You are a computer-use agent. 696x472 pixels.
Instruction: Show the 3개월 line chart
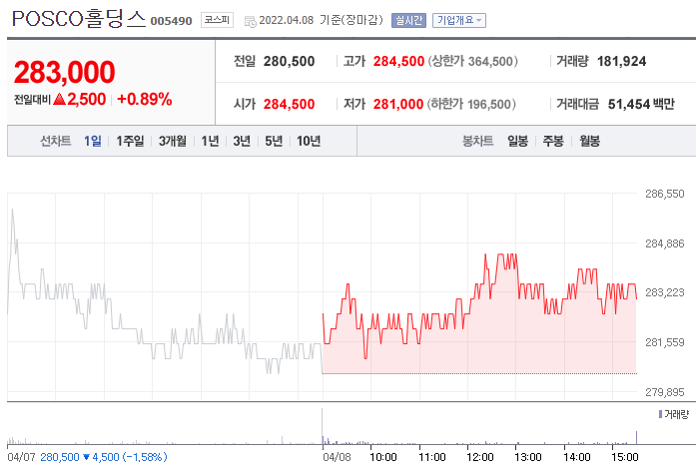173,141
